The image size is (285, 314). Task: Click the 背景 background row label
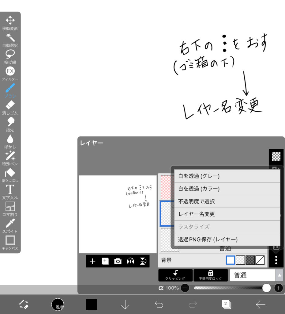166,260
